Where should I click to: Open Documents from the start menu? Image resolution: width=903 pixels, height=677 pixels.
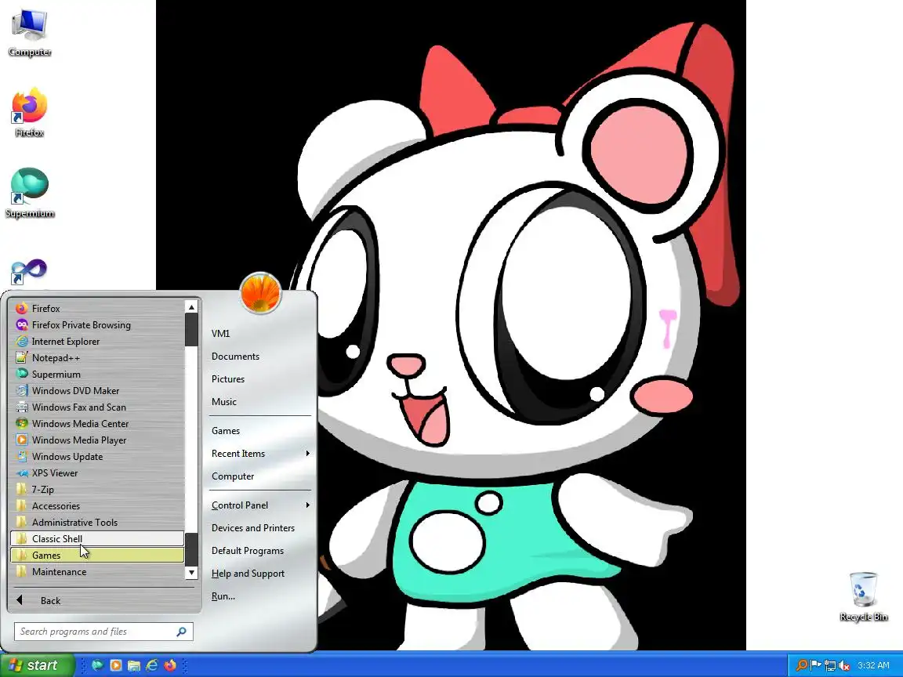(259, 357)
